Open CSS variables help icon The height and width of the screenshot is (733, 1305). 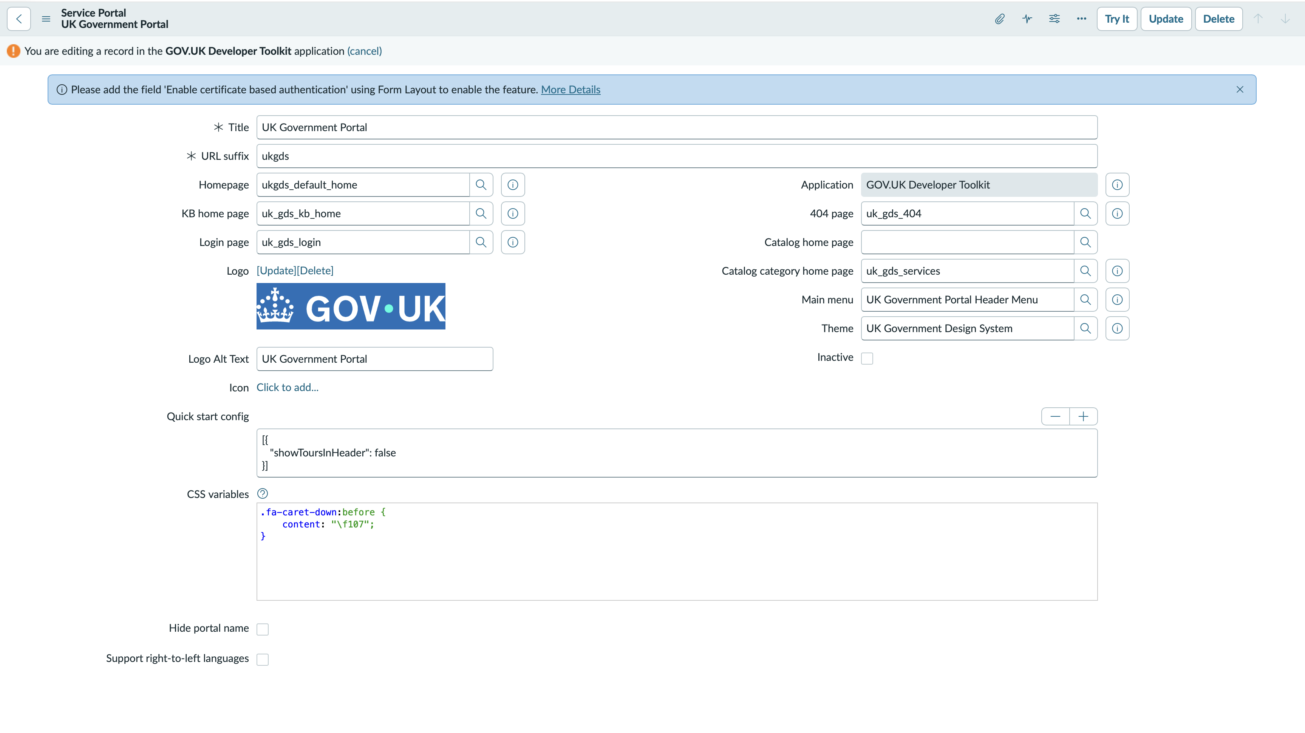[263, 493]
